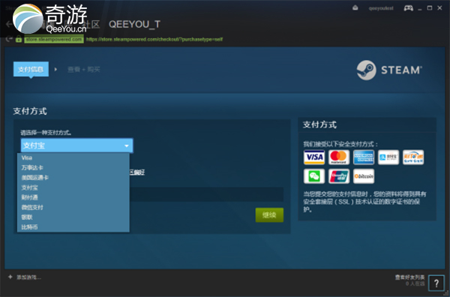
Task: Click the plus icon beside 添加游戏
Action: pyautogui.click(x=10, y=277)
